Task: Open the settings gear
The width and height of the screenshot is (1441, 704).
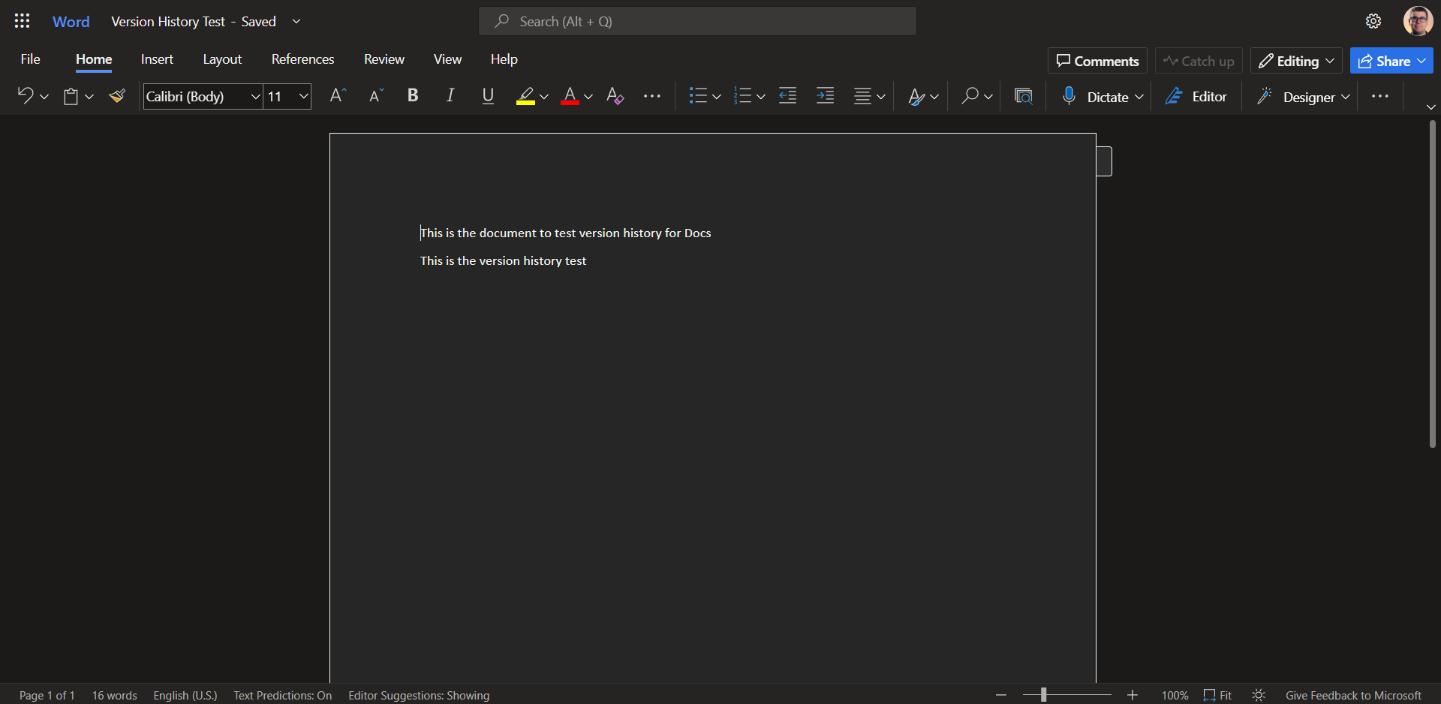Action: coord(1373,21)
